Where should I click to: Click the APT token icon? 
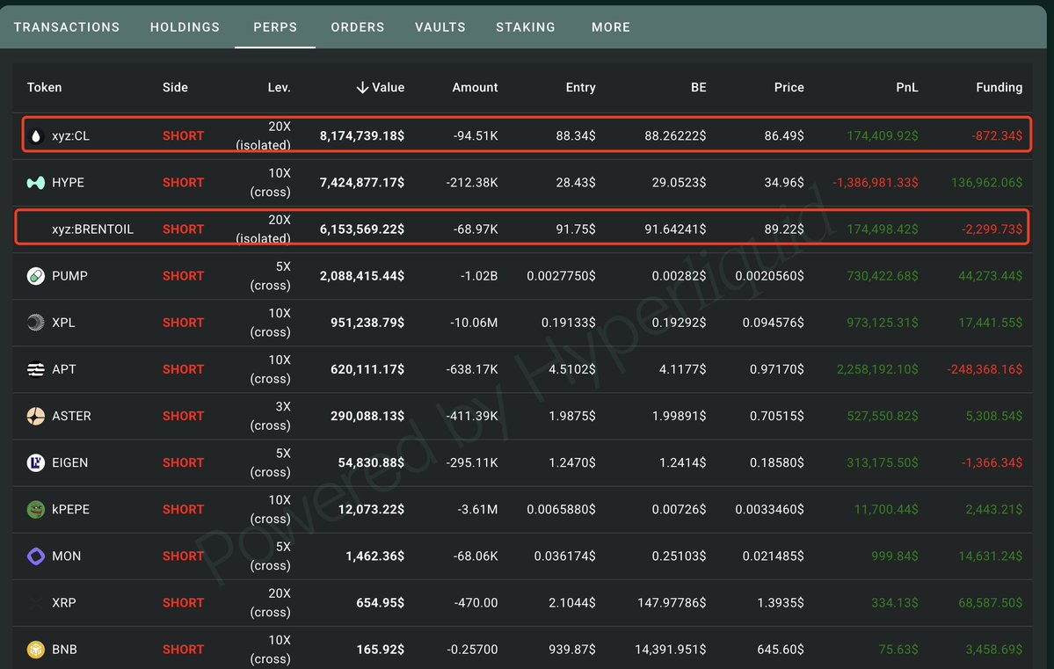[36, 369]
